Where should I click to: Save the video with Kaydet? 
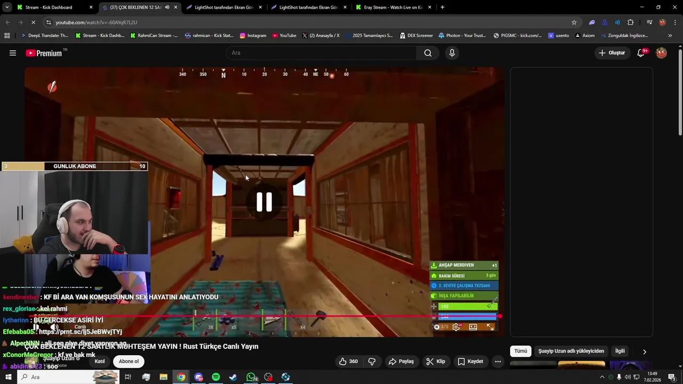(471, 362)
